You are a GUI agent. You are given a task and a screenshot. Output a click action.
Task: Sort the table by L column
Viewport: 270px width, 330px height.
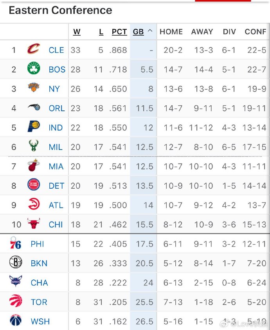pos(101,32)
